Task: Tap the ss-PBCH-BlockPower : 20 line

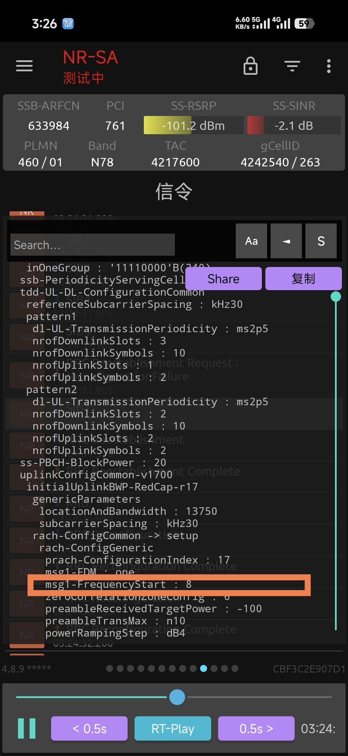Action: pos(93,463)
